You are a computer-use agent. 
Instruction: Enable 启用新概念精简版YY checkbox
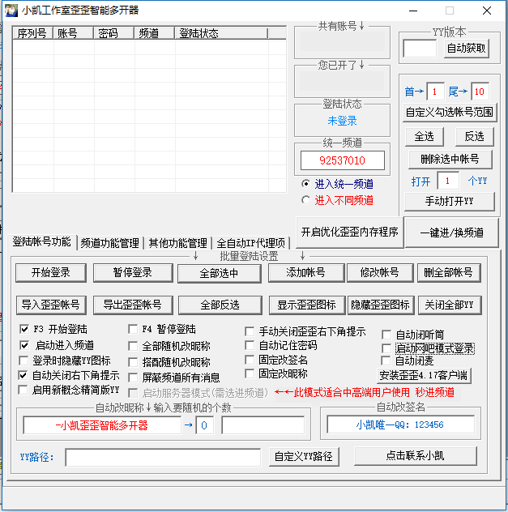point(23,390)
